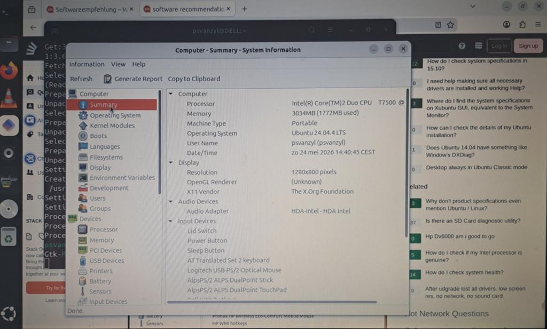Open 'Is there an SD Card diagnostic utility?' link
Viewport: 547px width, 329px height.
pyautogui.click(x=473, y=221)
